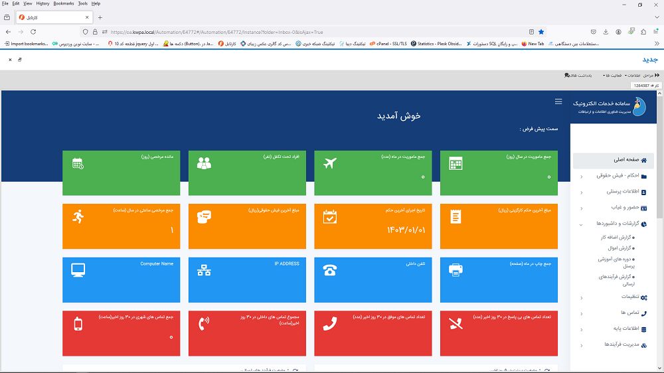Image resolution: width=664 pixels, height=373 pixels.
Task: Click the airplane icon on monthly mission card
Action: 330,163
